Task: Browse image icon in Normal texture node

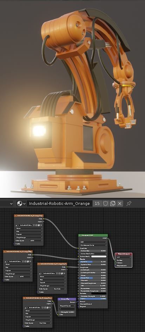Action: [x=26, y=307]
